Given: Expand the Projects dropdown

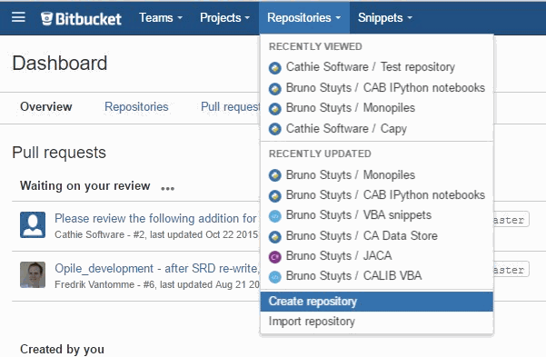Looking at the screenshot, I should 224,17.
